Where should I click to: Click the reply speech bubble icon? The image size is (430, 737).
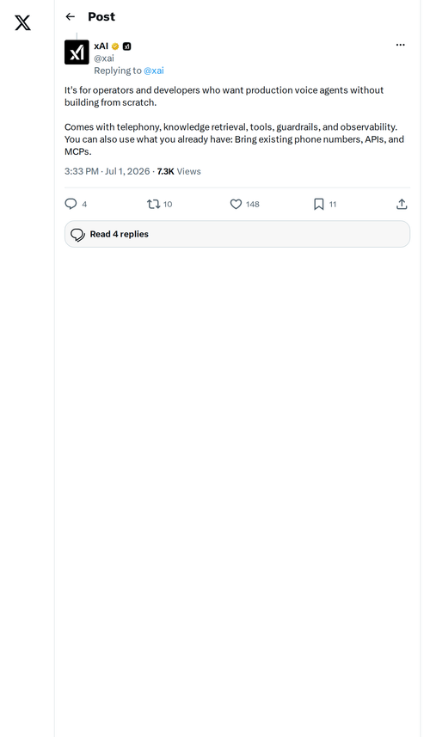[x=71, y=204]
